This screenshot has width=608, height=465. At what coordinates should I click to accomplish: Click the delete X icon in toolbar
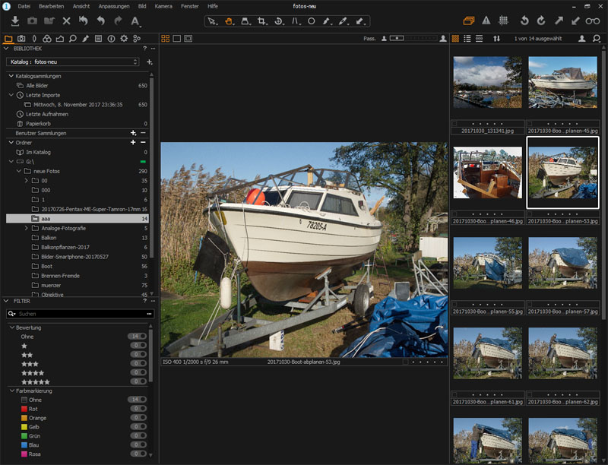66,21
